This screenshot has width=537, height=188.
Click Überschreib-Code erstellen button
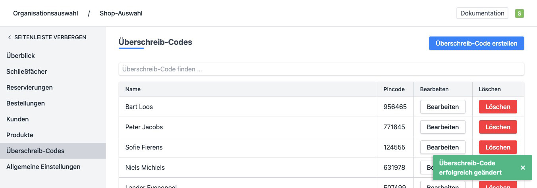476,43
